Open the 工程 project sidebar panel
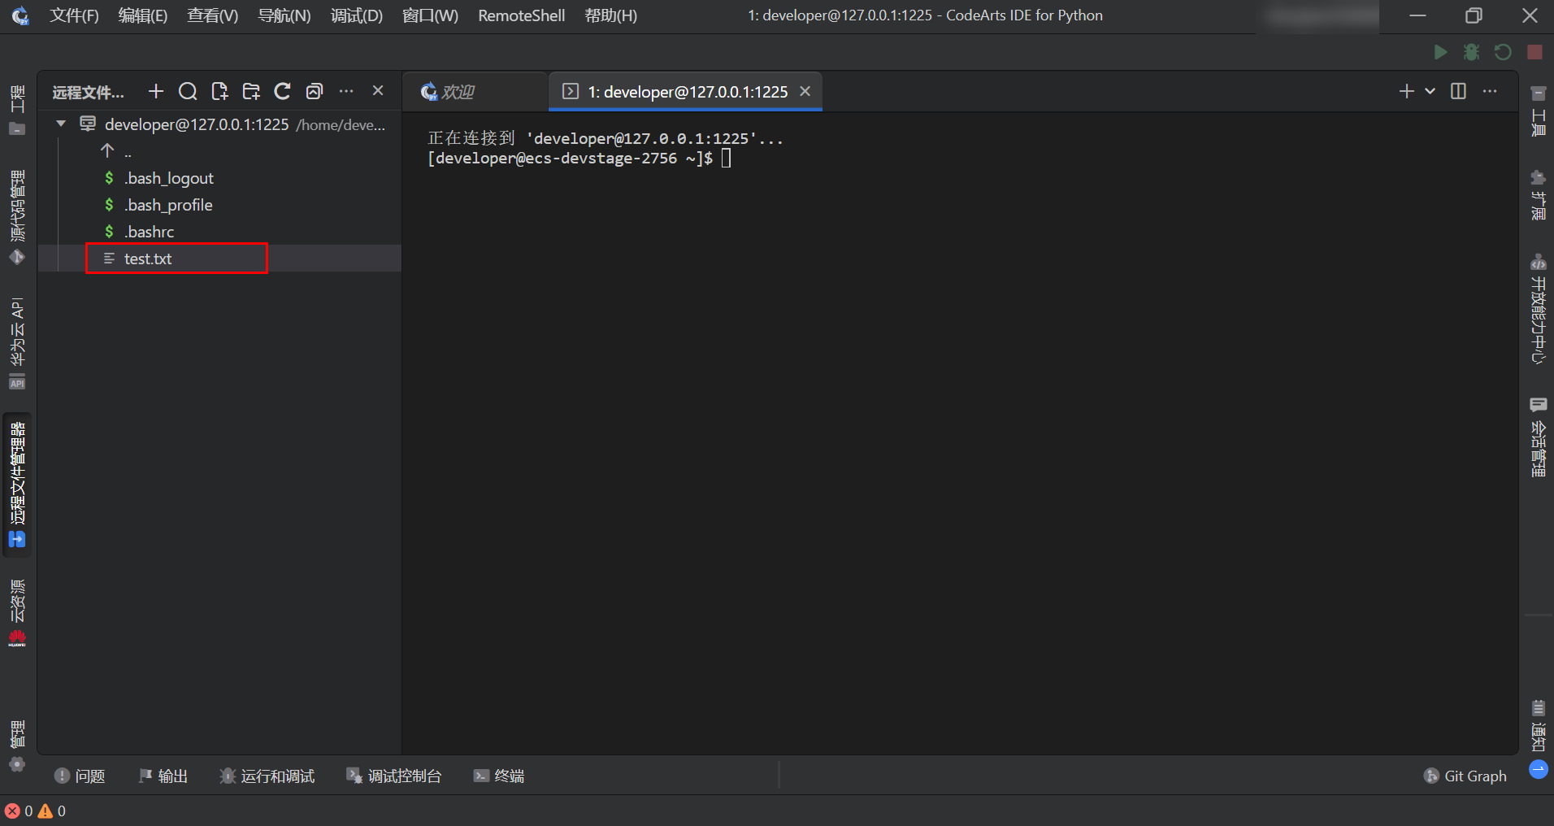 coord(17,110)
